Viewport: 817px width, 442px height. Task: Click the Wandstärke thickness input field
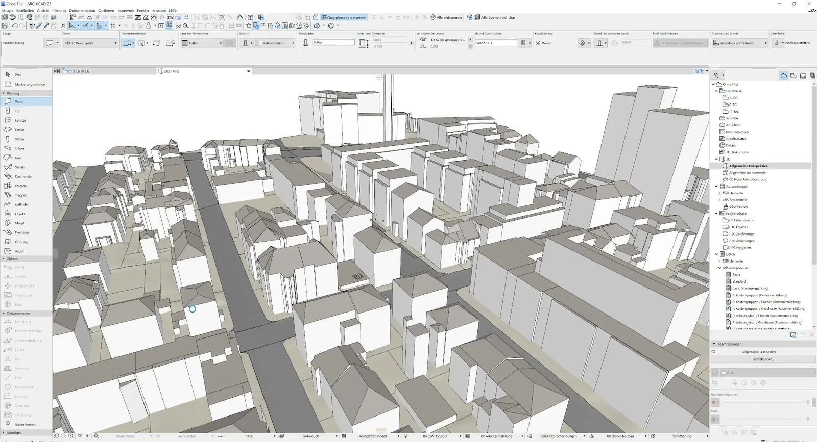(x=333, y=42)
